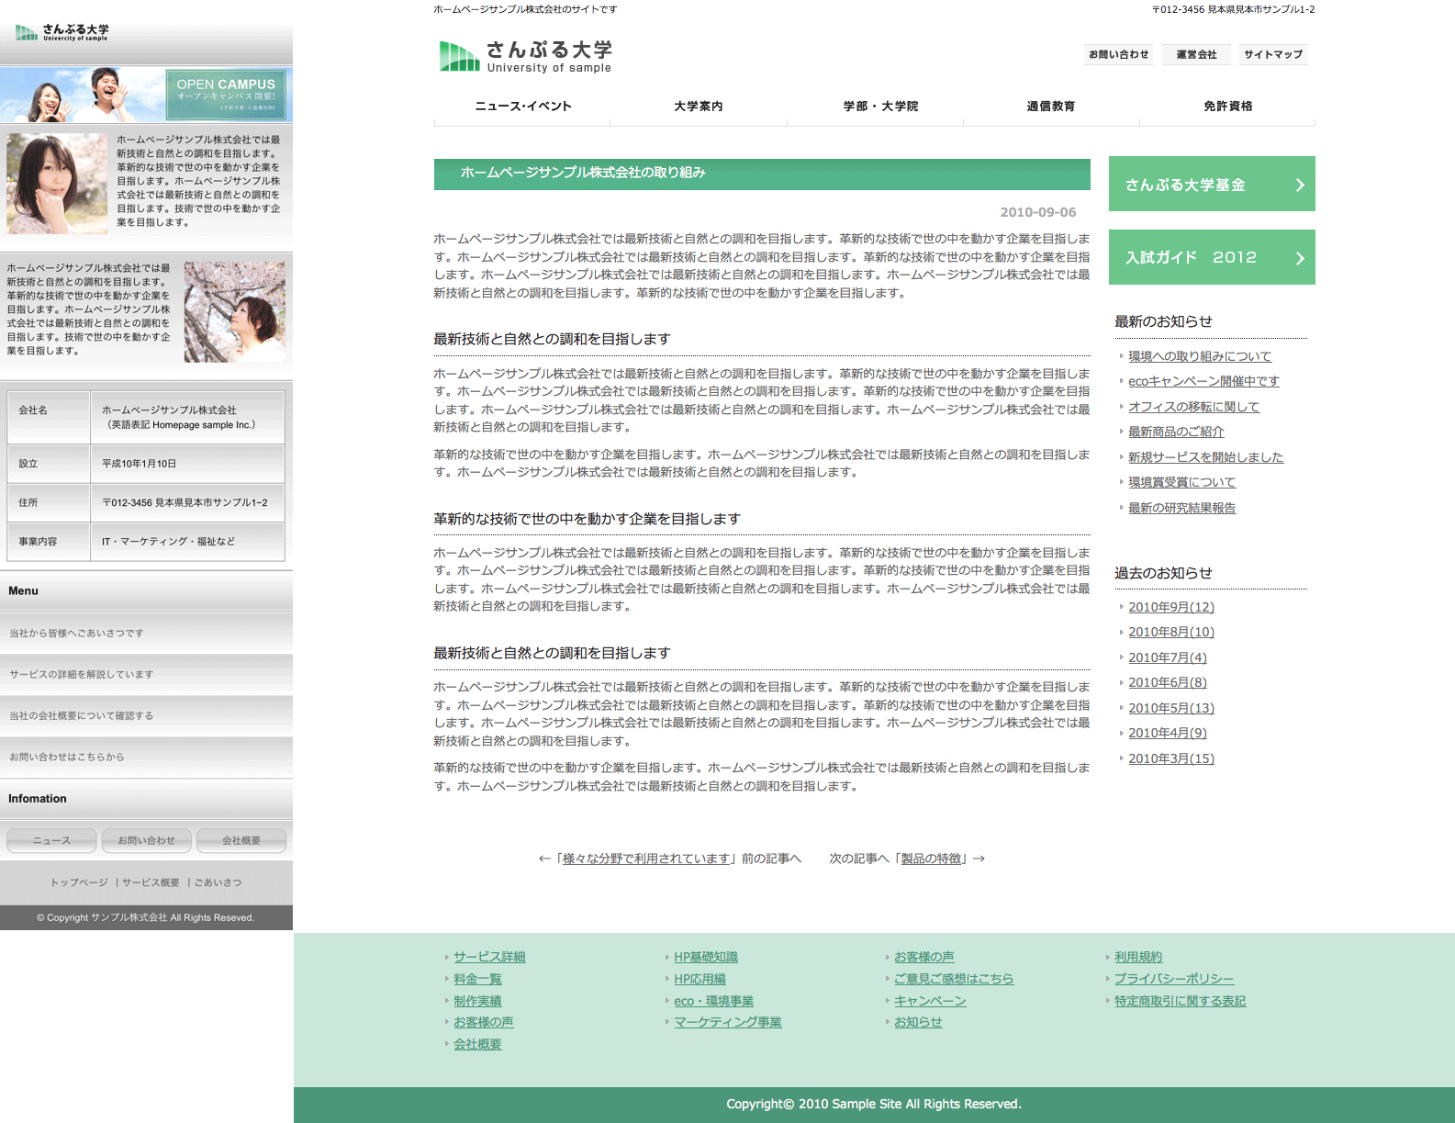The width and height of the screenshot is (1455, 1123).
Task: Click the woman portrait photo in the sidebar
Action: 57,184
